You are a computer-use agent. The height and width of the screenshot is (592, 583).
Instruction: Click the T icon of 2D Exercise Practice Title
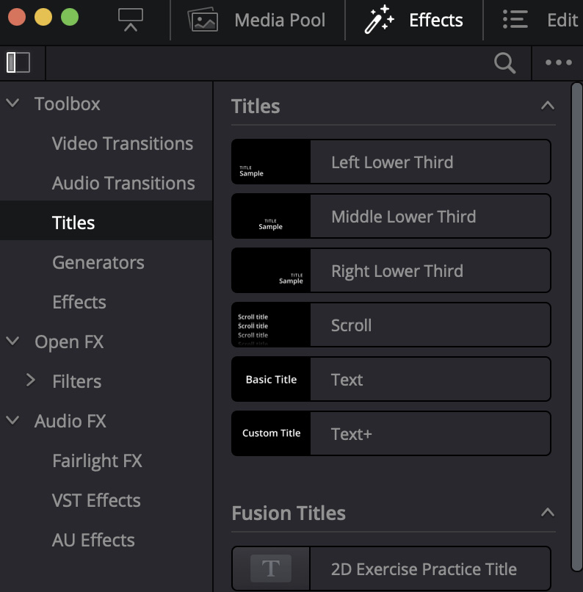[x=271, y=568]
